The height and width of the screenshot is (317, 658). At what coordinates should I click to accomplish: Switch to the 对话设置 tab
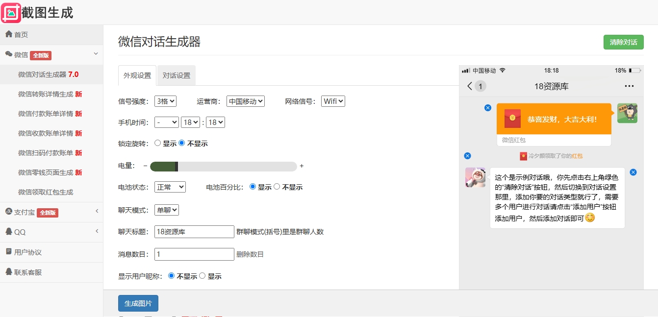(177, 75)
